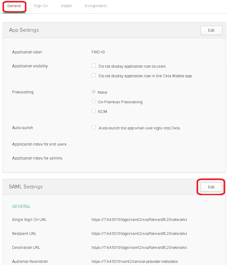
Task: Open the Import tab
Action: point(66,6)
